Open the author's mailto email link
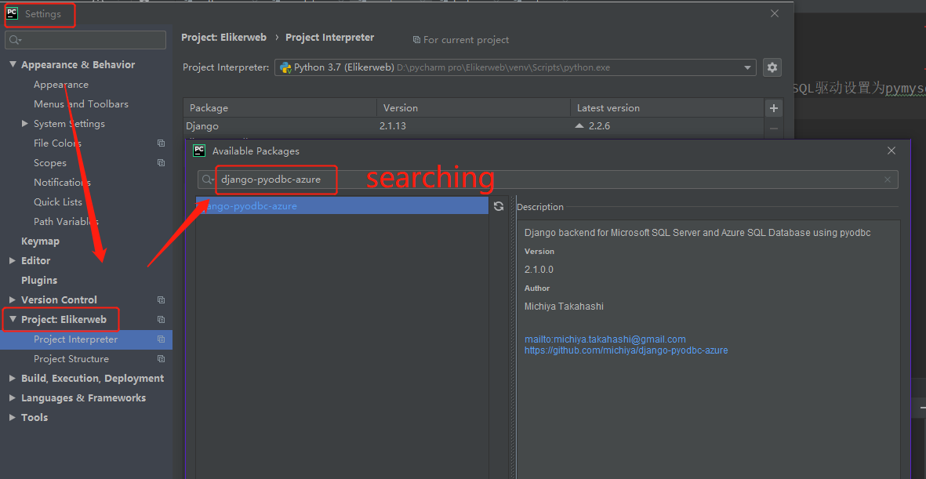The height and width of the screenshot is (479, 926). point(605,339)
